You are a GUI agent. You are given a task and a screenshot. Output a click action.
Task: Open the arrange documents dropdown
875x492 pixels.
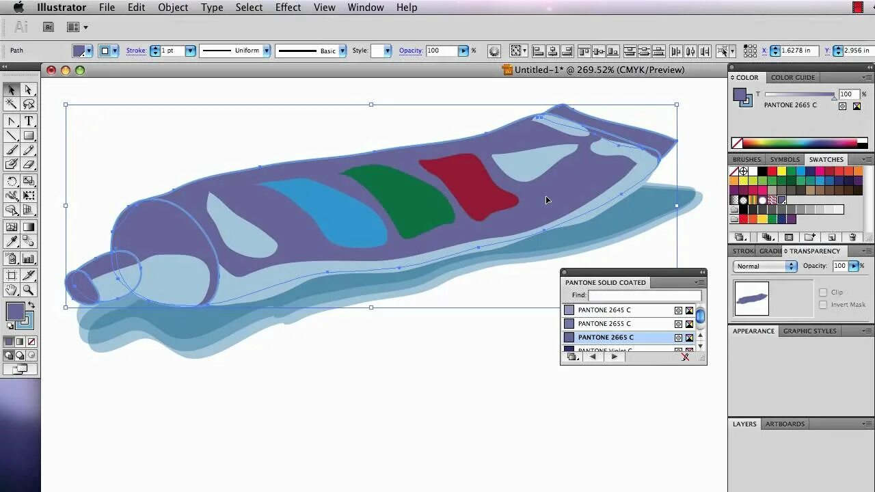pyautogui.click(x=77, y=27)
